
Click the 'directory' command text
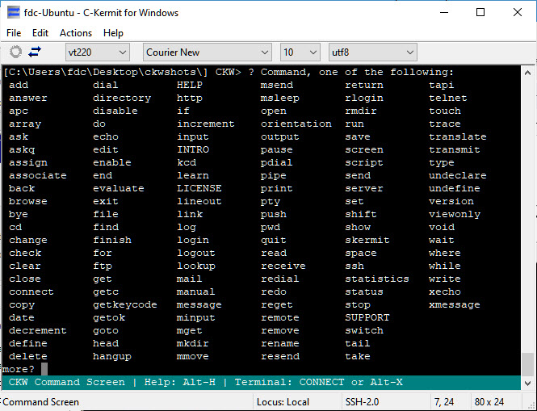tap(122, 99)
